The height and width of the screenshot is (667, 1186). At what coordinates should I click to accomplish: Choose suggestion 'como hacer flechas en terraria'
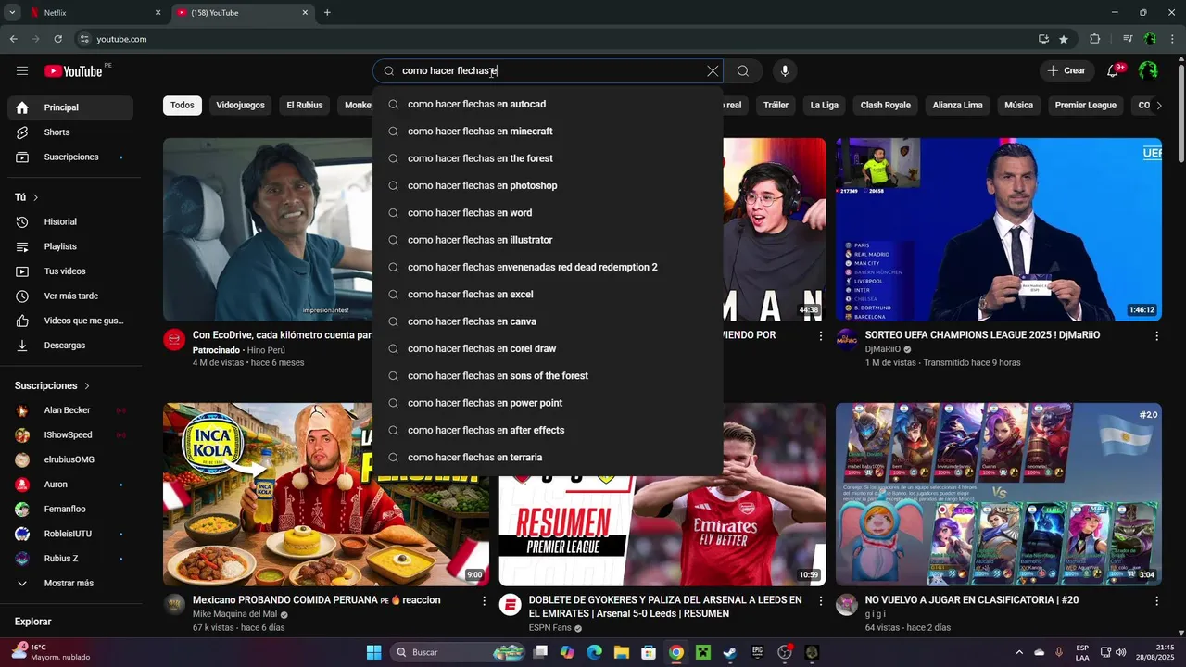(x=548, y=458)
